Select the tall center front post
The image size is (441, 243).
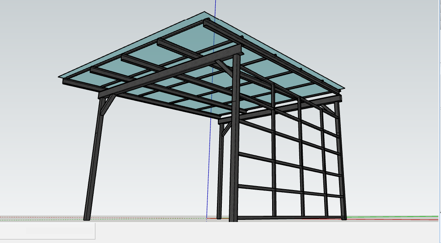(234, 166)
